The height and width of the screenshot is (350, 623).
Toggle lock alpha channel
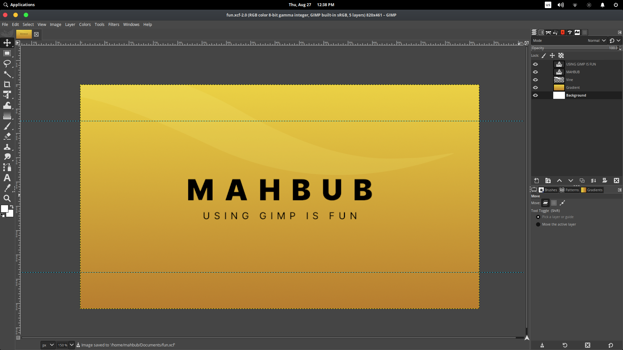click(561, 55)
